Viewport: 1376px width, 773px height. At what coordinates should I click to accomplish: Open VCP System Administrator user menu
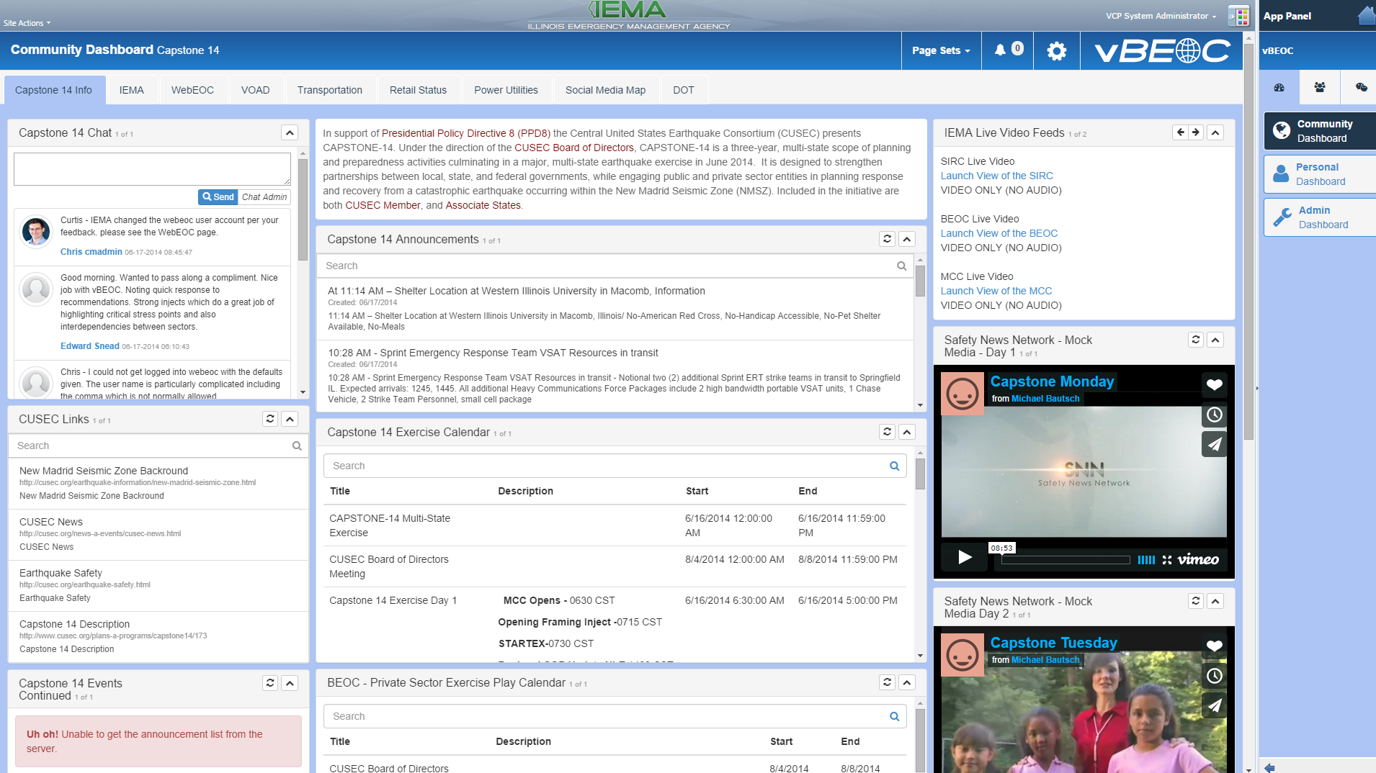click(x=1161, y=16)
